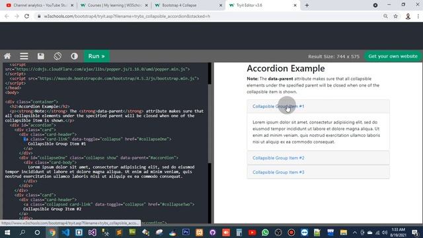Expand Collapsible Group Item #3
423x238 pixels.
278,172
